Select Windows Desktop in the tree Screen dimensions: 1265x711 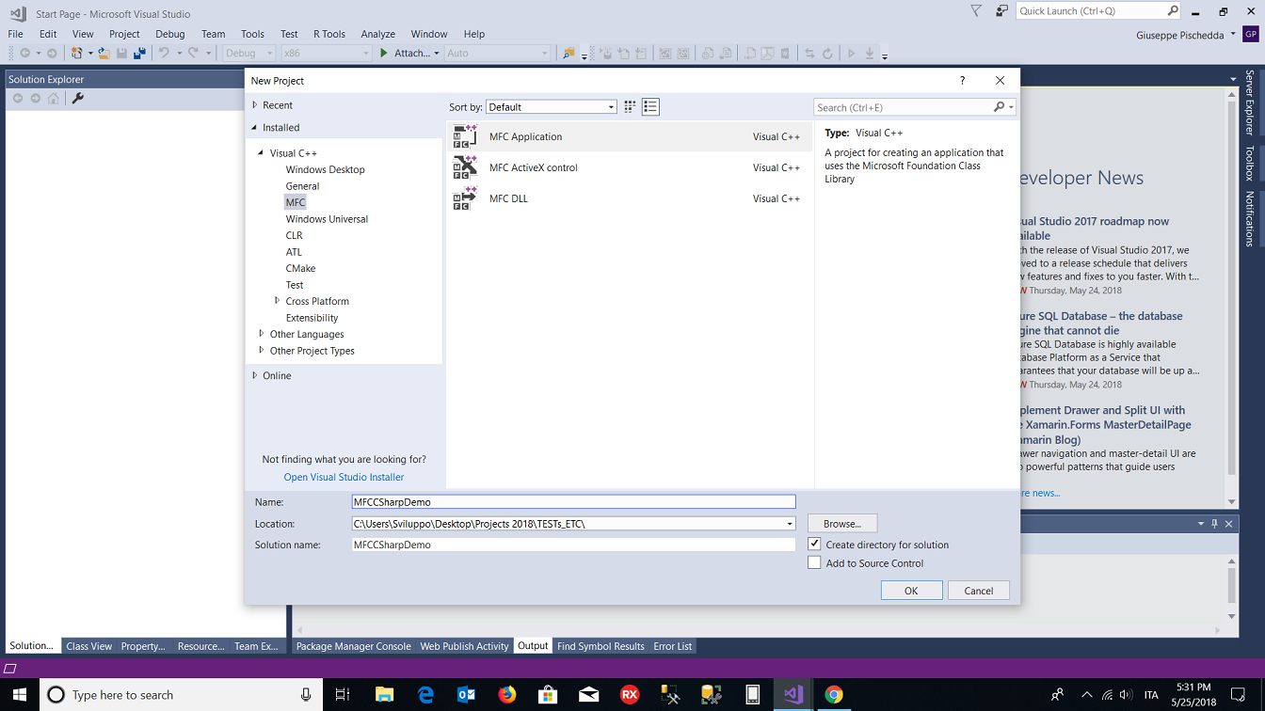coord(325,169)
